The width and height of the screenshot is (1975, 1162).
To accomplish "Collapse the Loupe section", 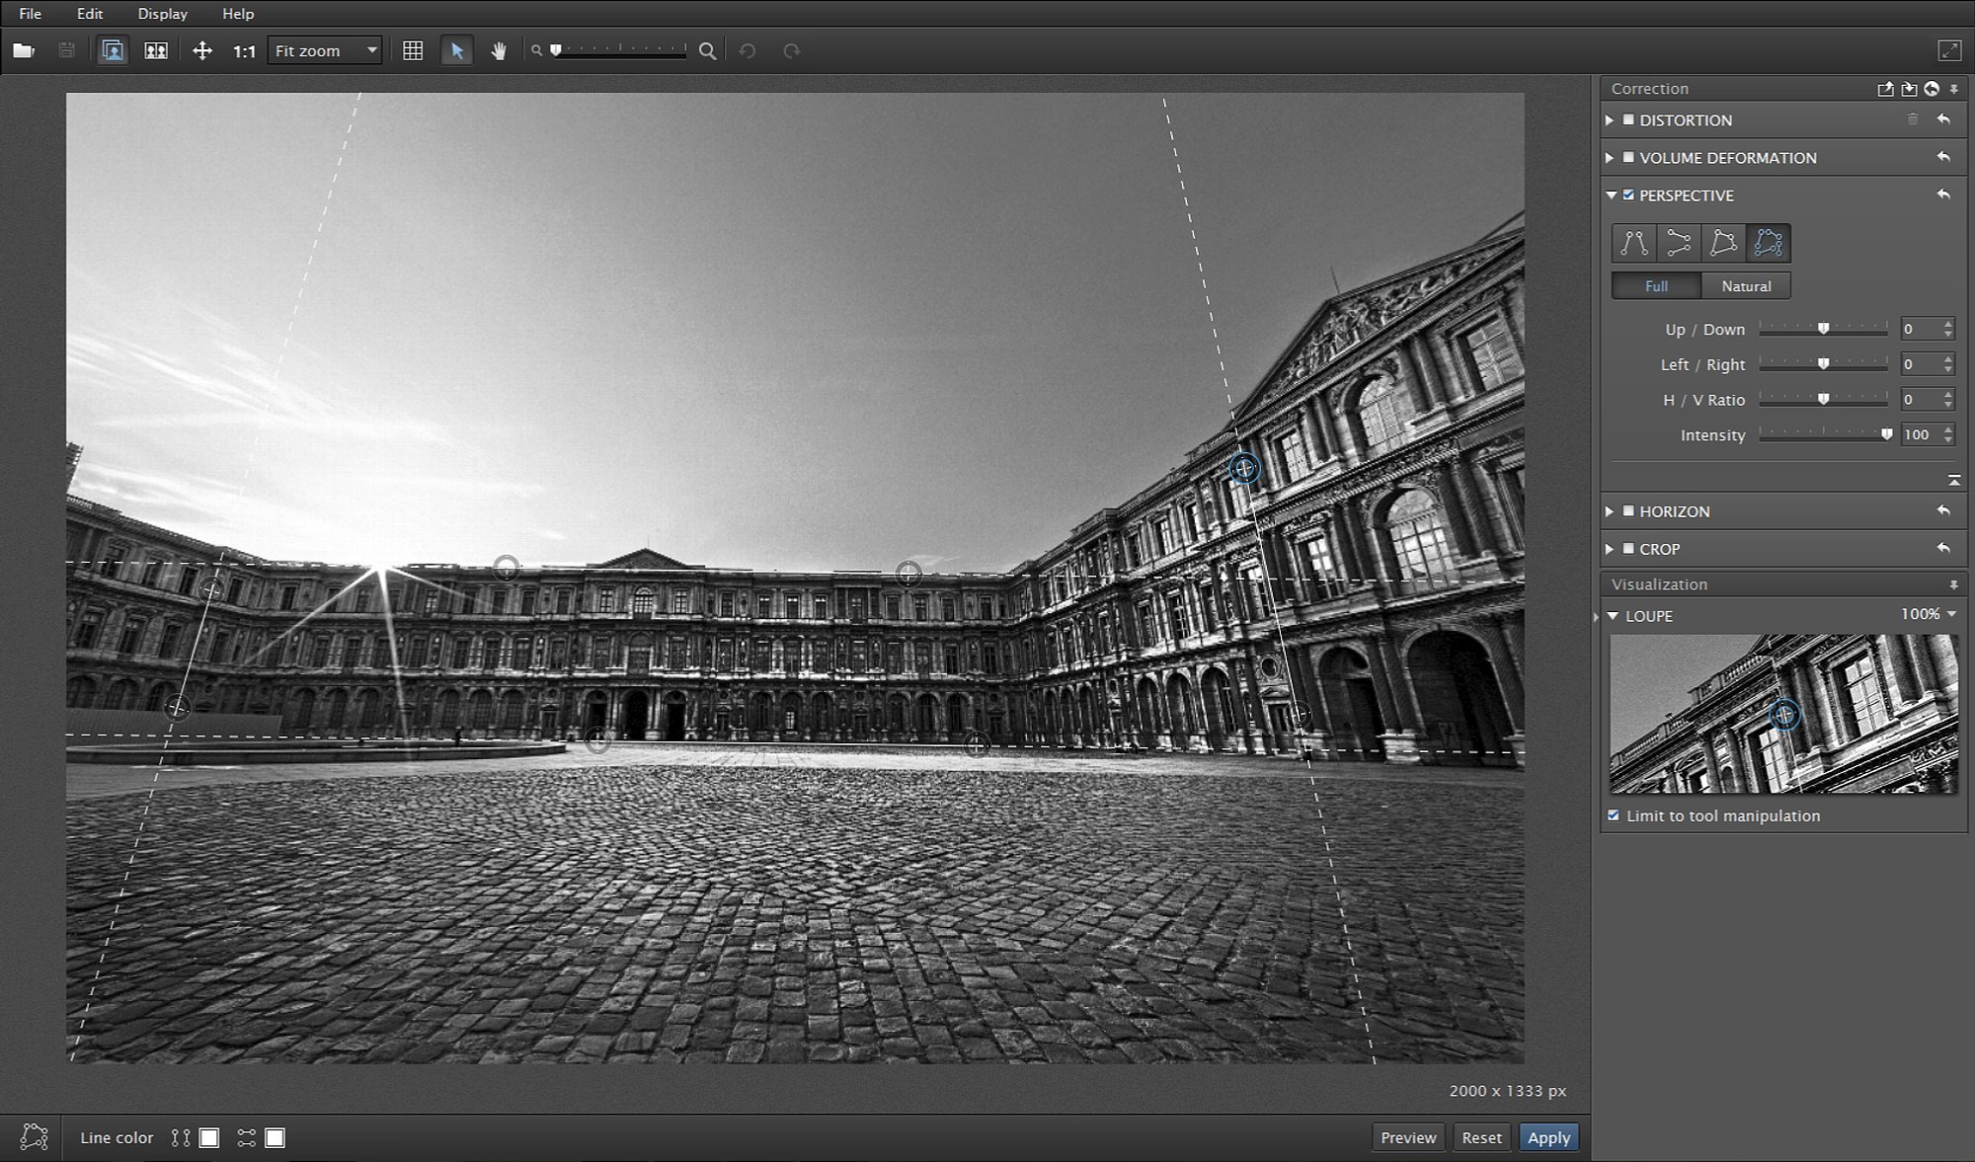I will pos(1614,616).
